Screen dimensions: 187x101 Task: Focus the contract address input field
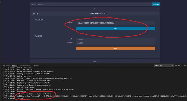[x=91, y=4]
